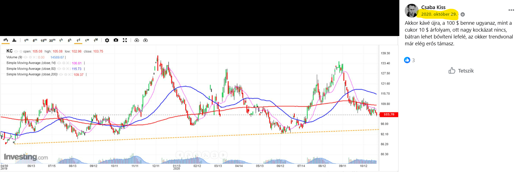Hide the Simple Moving Average (close,14) line
The height and width of the screenshot is (172, 523).
coord(59,63)
